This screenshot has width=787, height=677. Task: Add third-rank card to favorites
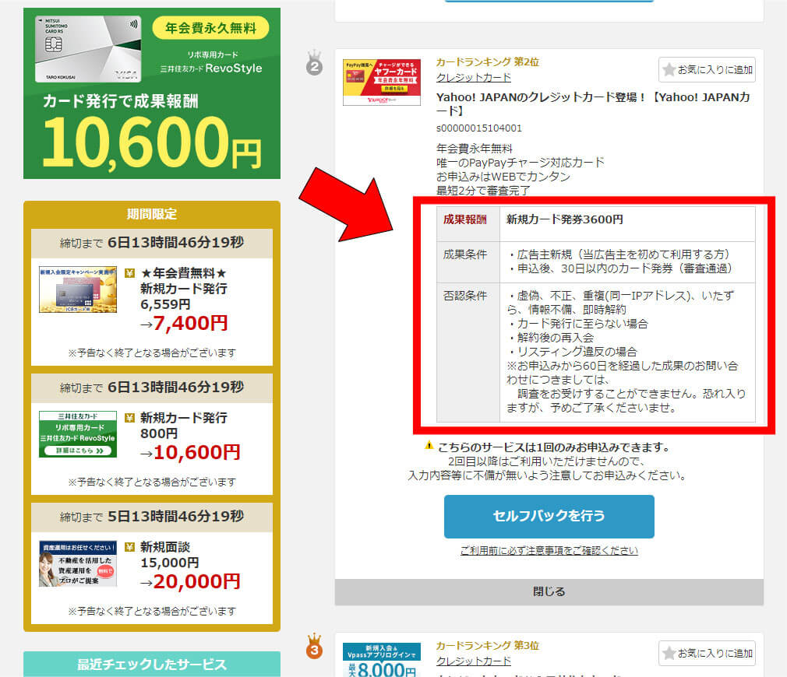click(707, 653)
